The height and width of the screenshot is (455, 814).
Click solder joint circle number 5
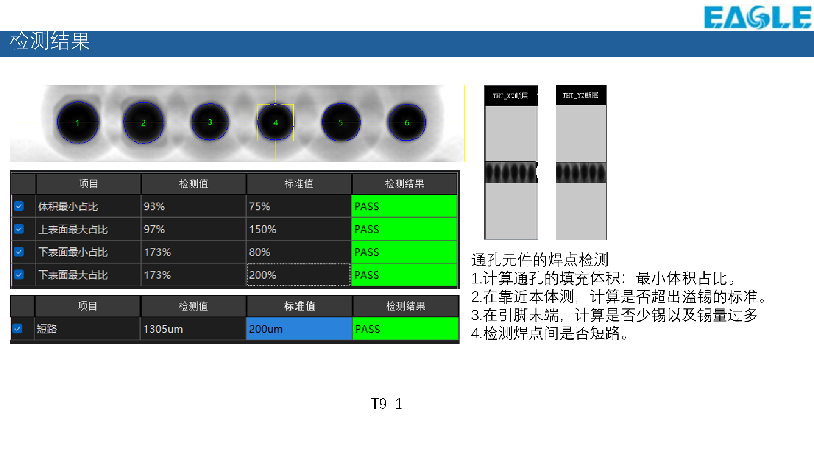tap(341, 122)
